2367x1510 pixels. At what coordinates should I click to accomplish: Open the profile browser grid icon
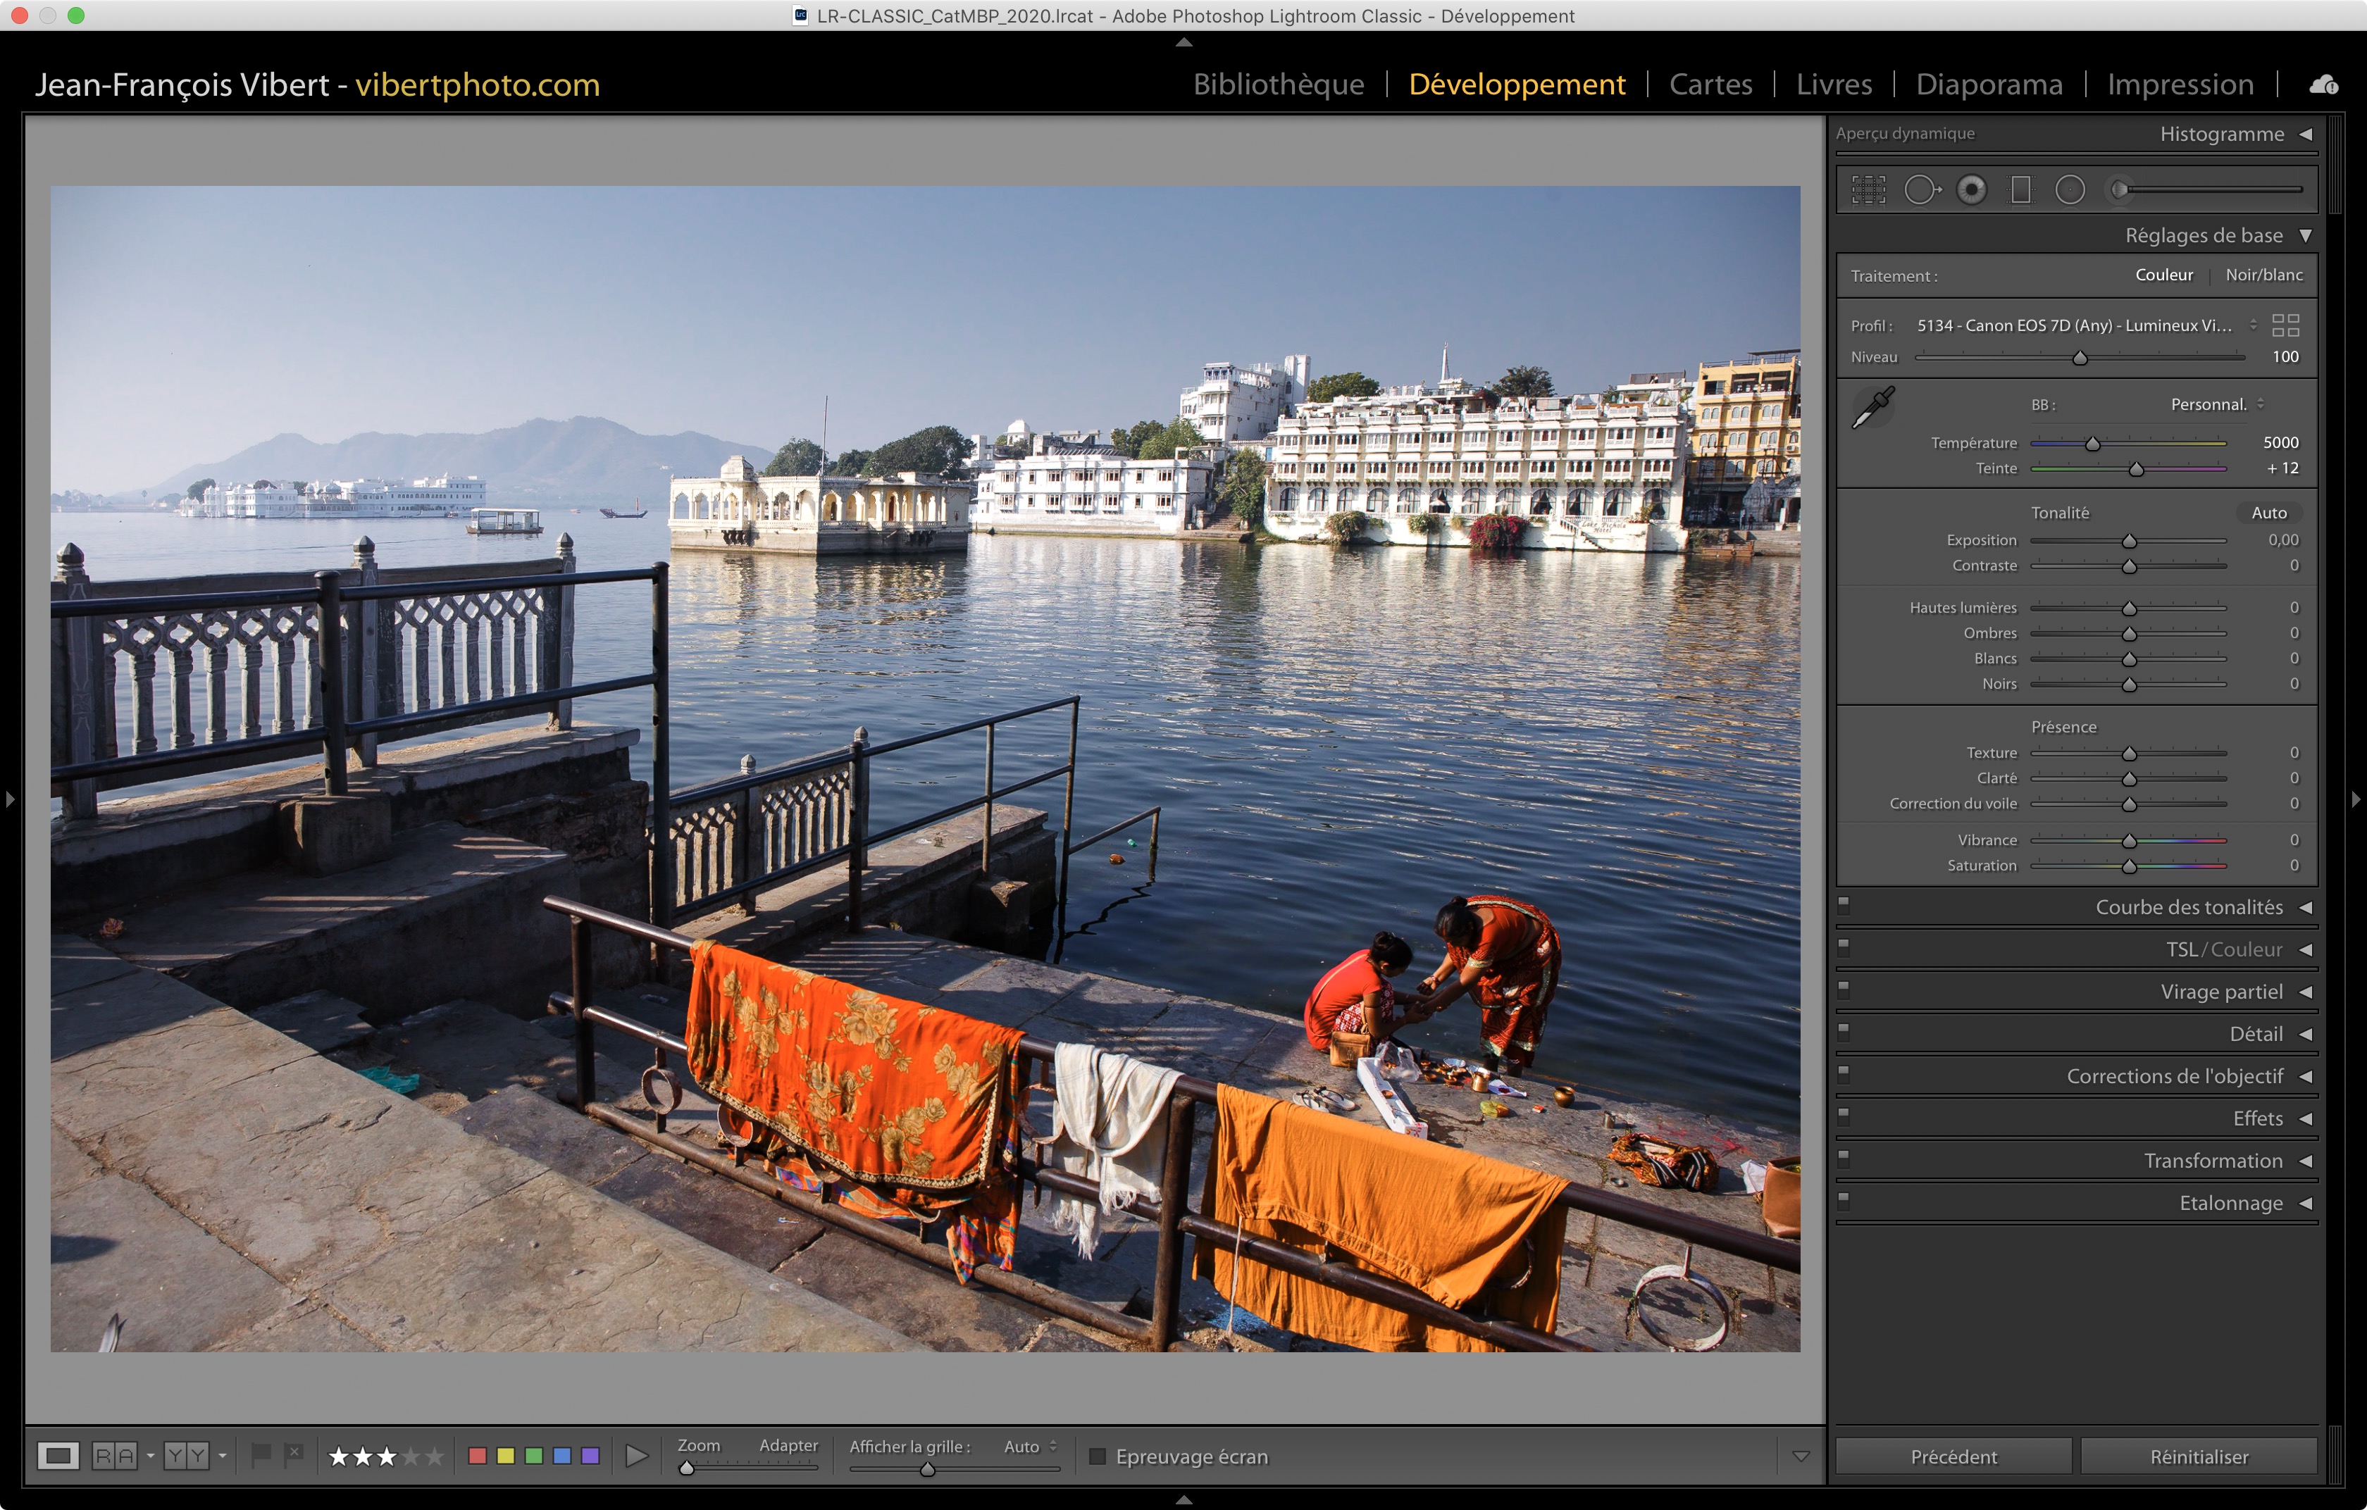coord(2285,325)
